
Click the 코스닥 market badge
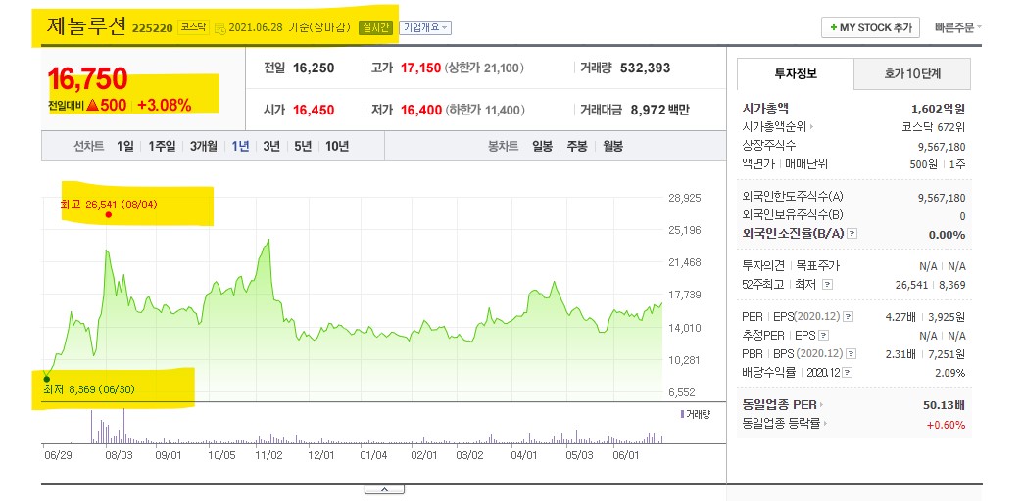(x=194, y=28)
